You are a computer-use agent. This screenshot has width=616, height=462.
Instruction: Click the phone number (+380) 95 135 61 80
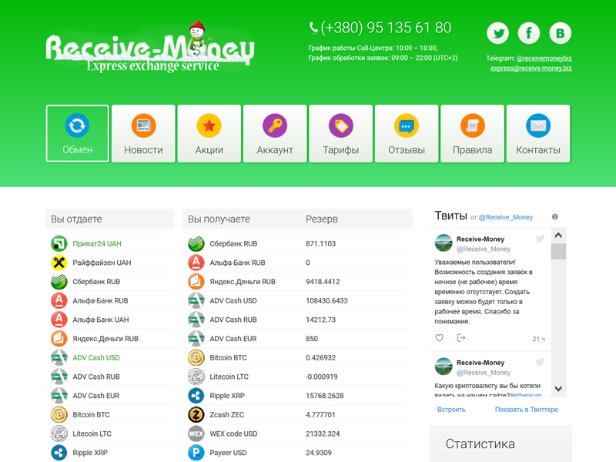[386, 28]
